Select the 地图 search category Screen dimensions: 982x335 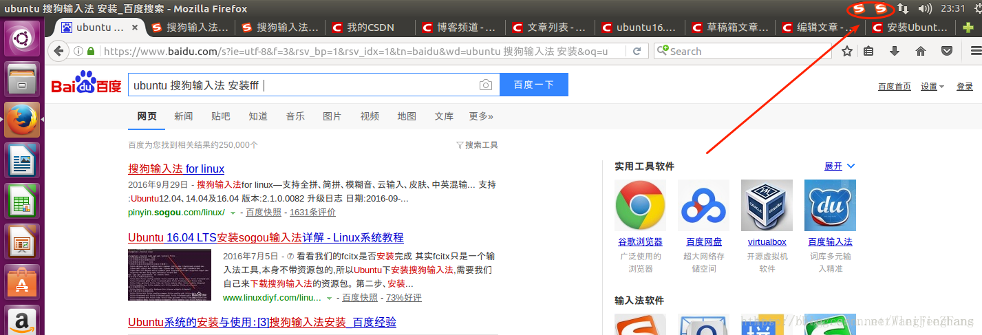[407, 116]
